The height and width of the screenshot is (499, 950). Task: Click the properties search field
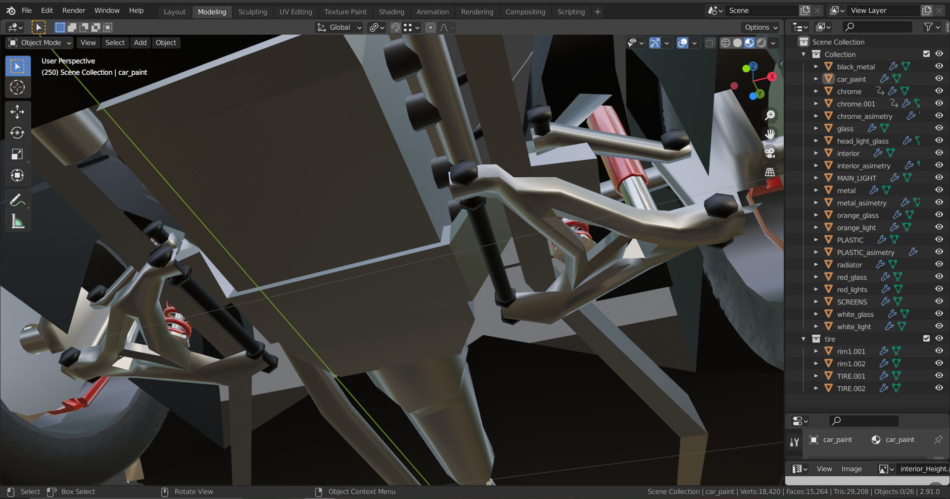[x=864, y=421]
